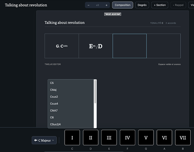Image resolution: width=194 pixels, height=152 pixels.
Task: Click the top-left header song title
Action: tap(26, 5)
